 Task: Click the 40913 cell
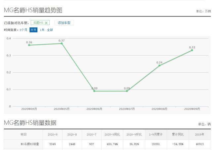click(200, 144)
